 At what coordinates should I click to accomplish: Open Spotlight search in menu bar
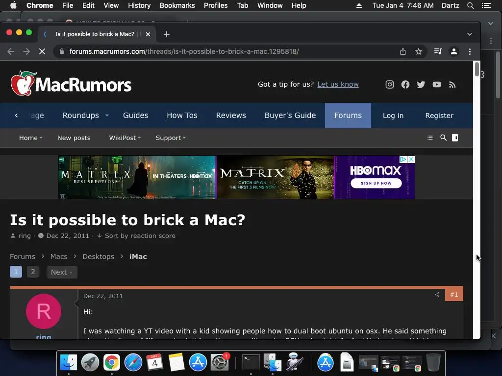click(x=470, y=5)
